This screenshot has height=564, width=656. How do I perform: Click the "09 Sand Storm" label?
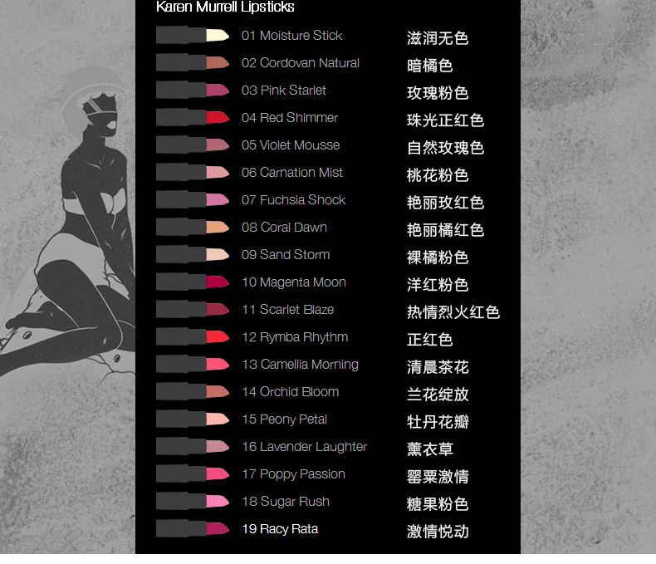[x=286, y=255]
